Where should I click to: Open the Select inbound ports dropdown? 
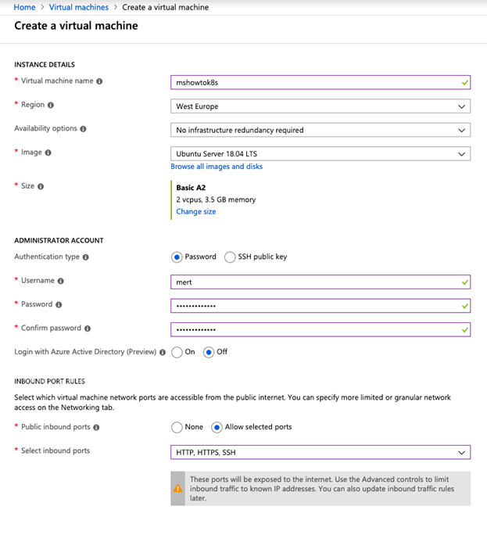click(320, 452)
